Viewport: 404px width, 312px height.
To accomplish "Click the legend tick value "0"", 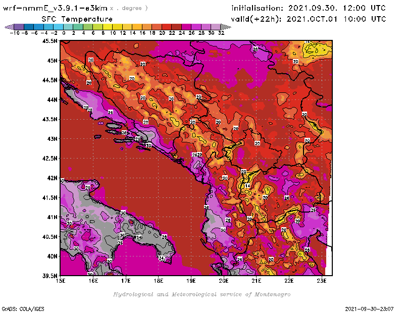I will coord(64,33).
